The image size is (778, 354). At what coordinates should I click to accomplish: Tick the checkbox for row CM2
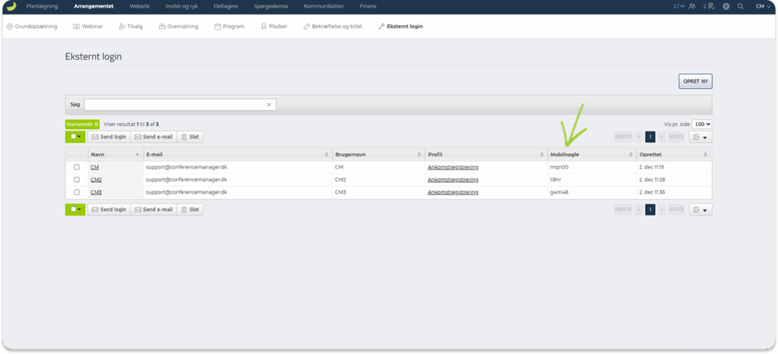click(x=77, y=180)
